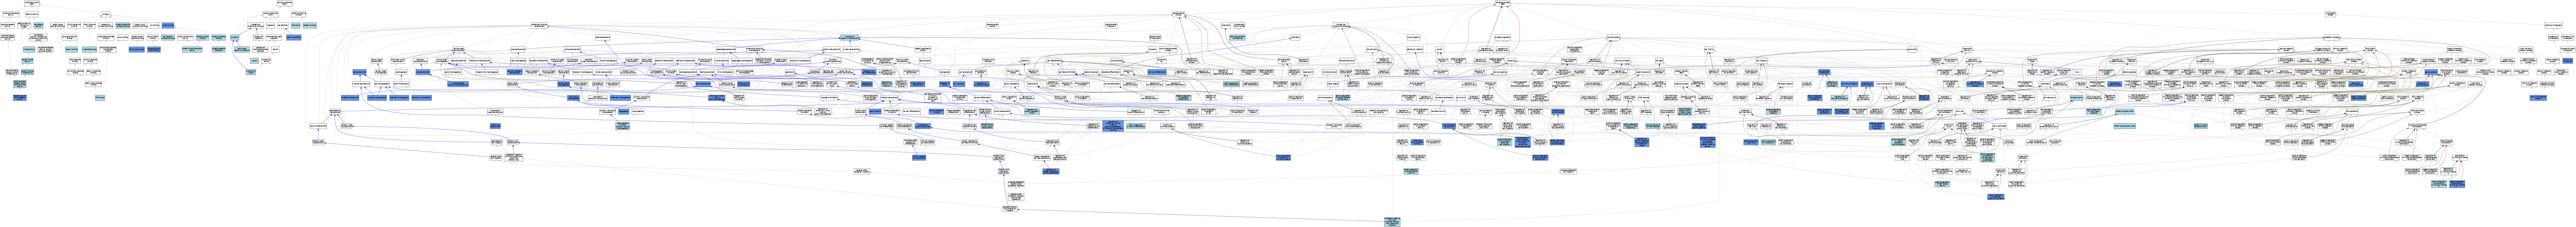Select the system development node
The image size is (2576, 227).
[x=851, y=50]
